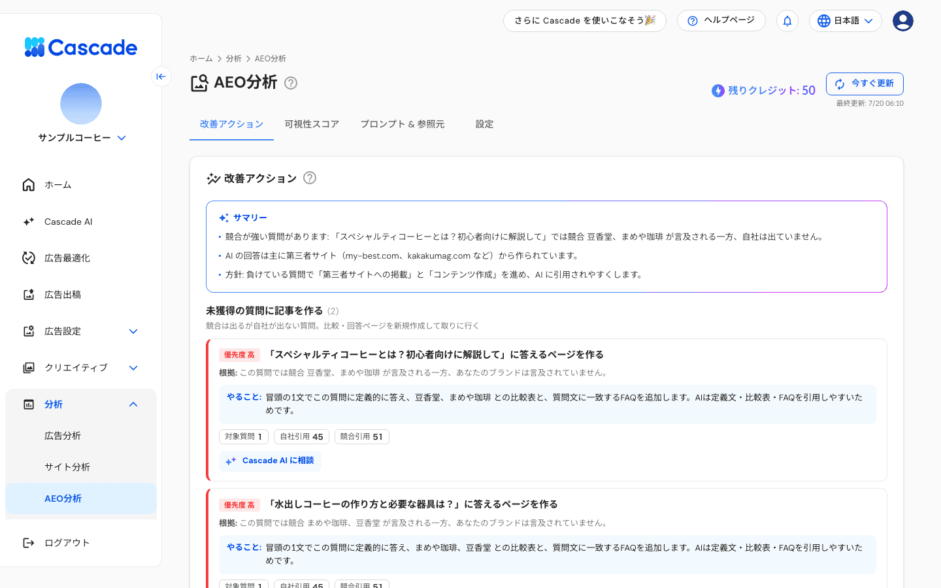
Task: Open 広告出稿 menu item
Action: (x=81, y=295)
